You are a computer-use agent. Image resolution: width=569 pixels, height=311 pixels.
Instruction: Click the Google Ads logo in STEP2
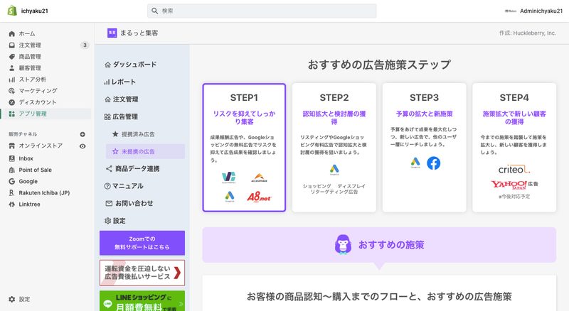coord(334,170)
